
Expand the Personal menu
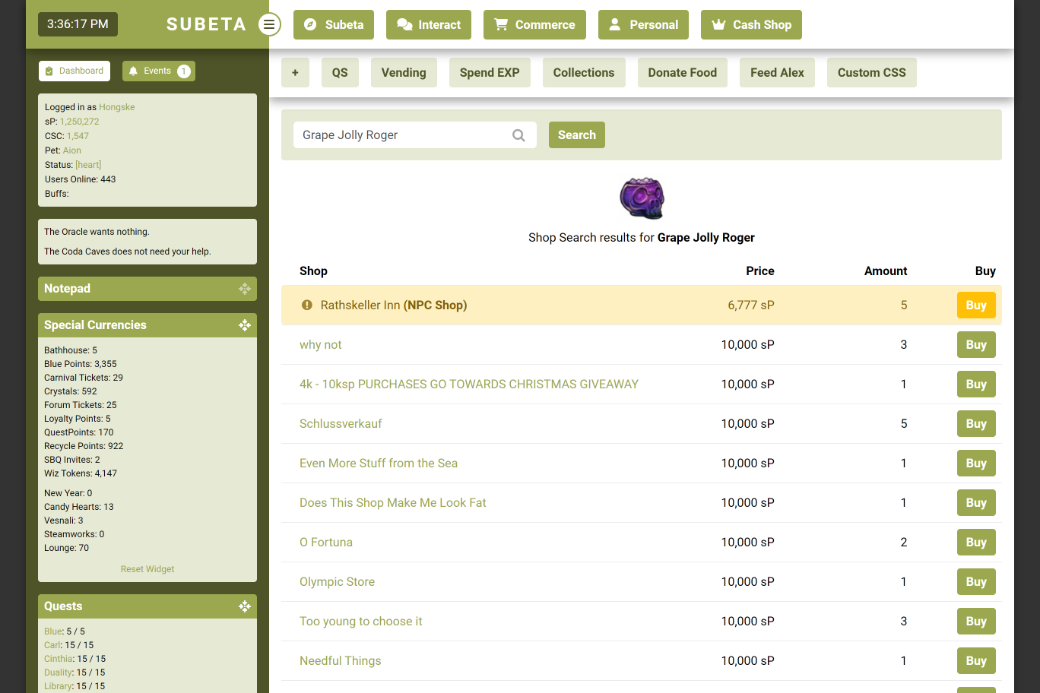tap(643, 25)
